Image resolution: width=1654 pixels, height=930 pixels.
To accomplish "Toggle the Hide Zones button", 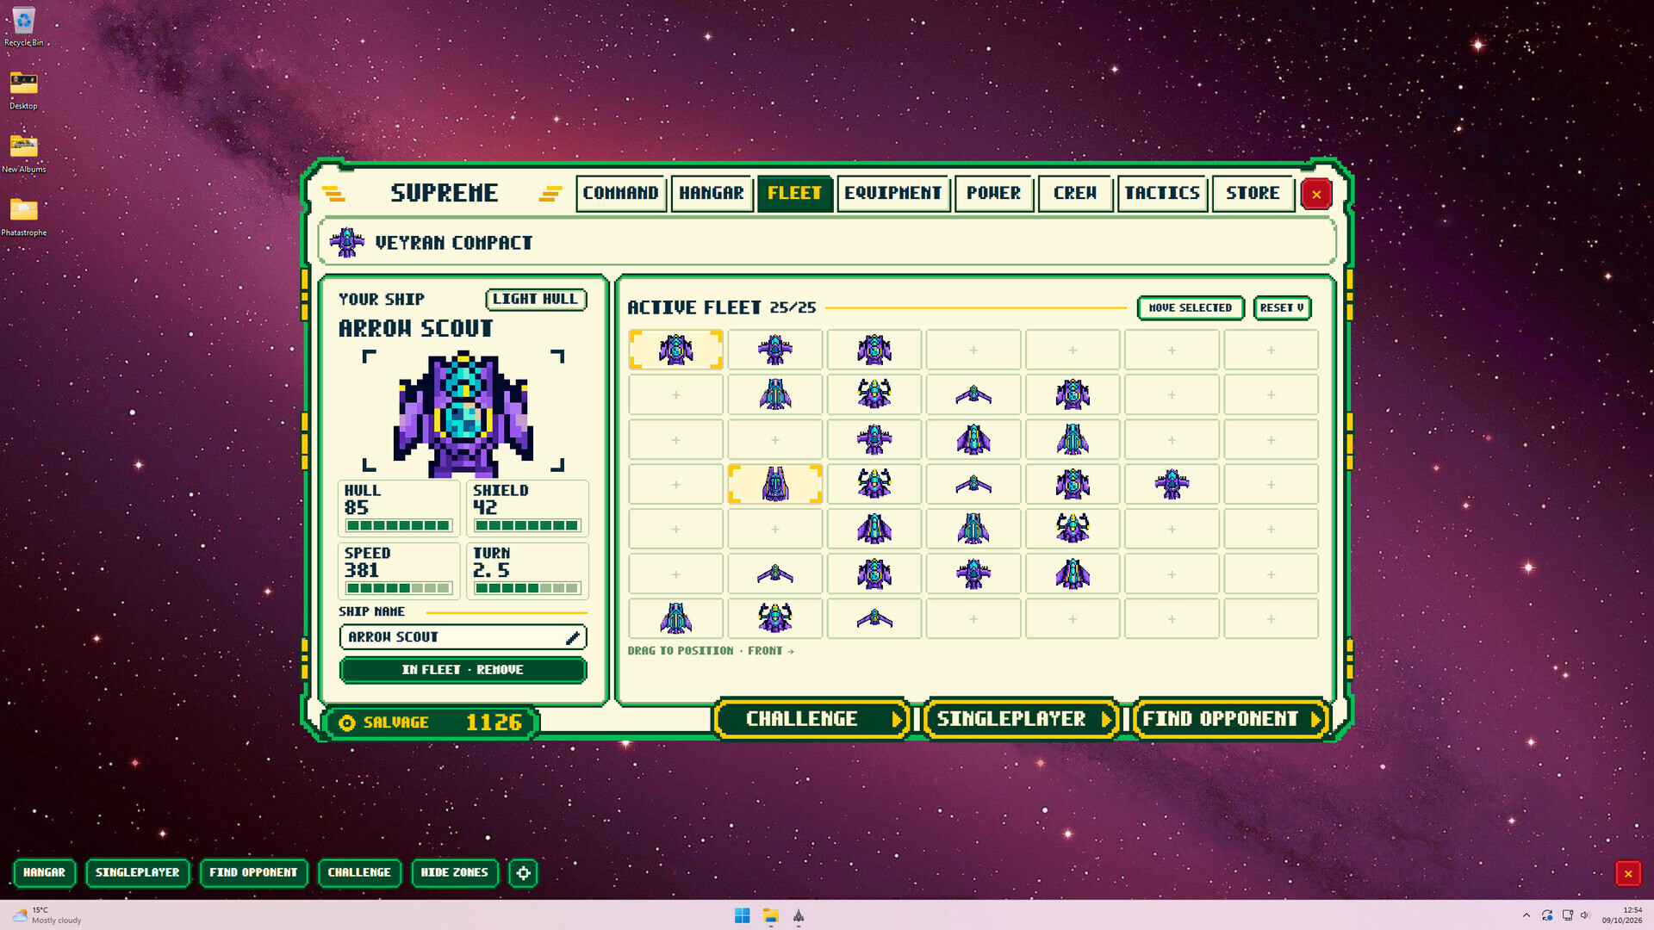I will 454,872.
